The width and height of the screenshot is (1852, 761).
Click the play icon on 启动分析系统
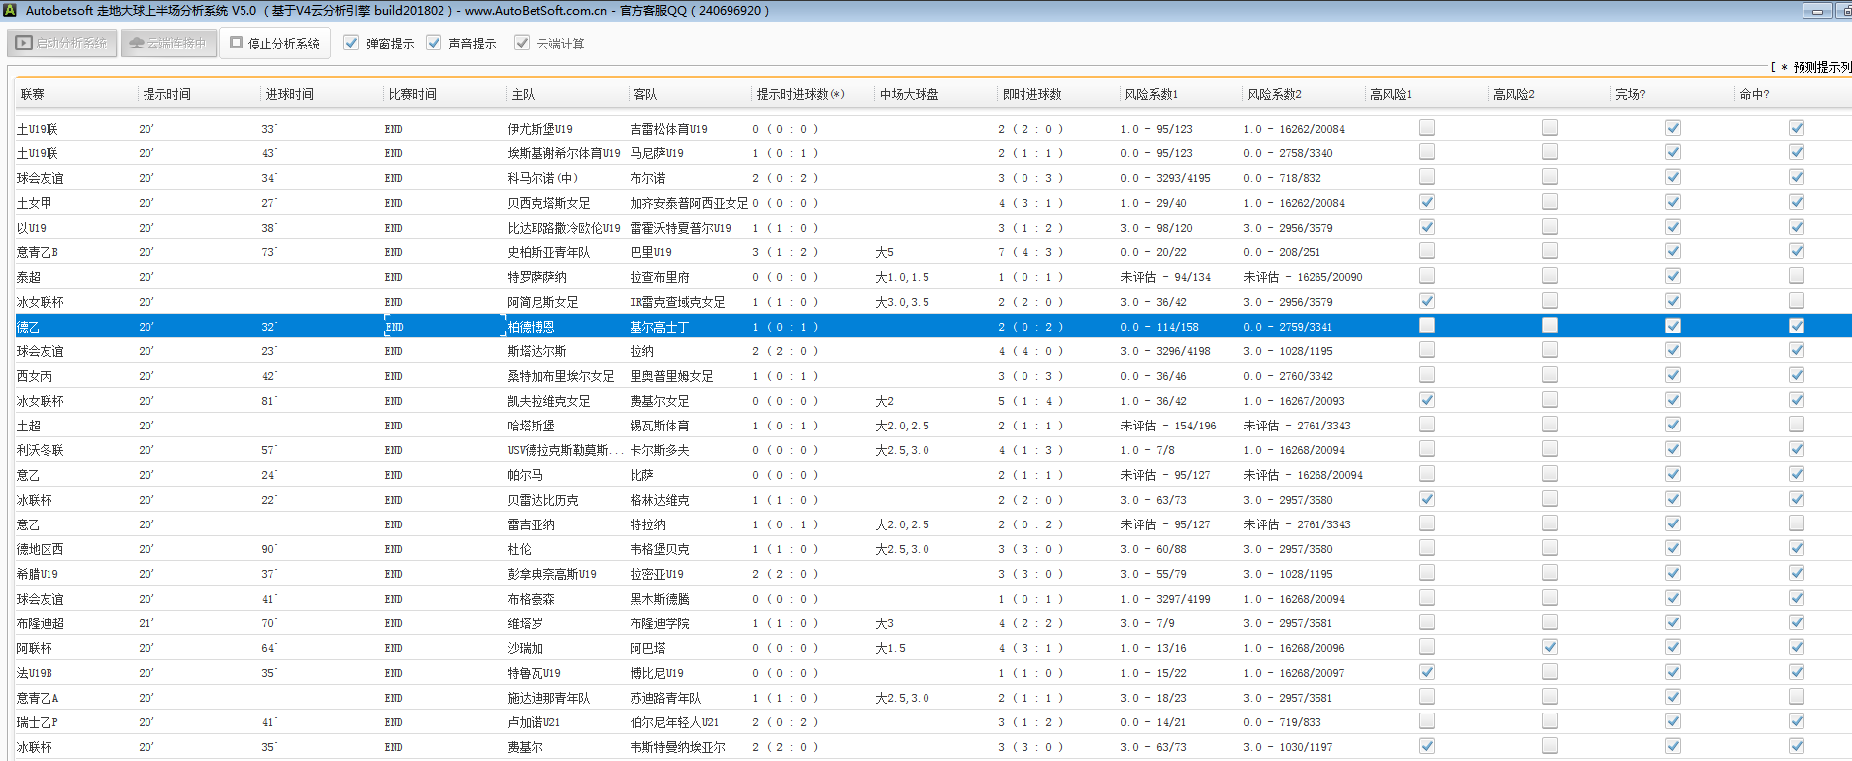pos(24,44)
